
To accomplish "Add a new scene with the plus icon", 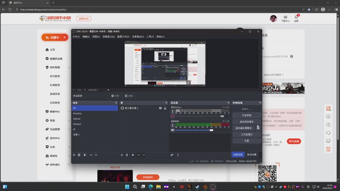I will [x=74, y=155].
